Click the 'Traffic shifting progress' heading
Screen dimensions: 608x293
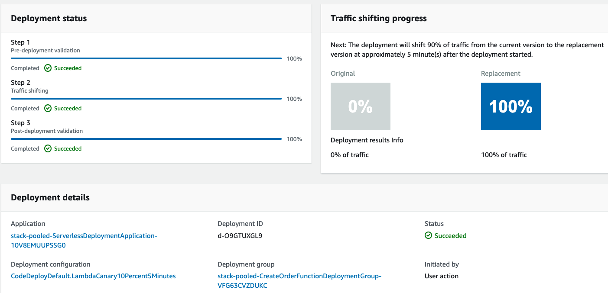(x=379, y=18)
